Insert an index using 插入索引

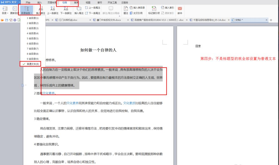168,8
